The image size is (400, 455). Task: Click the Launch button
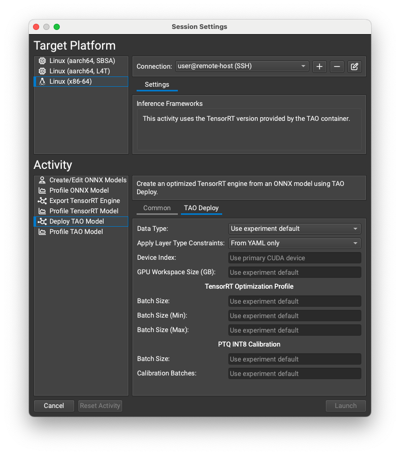tap(345, 405)
